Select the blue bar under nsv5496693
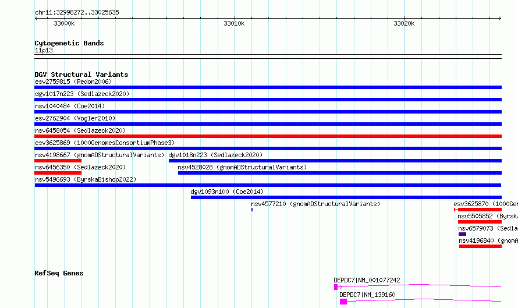 pyautogui.click(x=268, y=185)
